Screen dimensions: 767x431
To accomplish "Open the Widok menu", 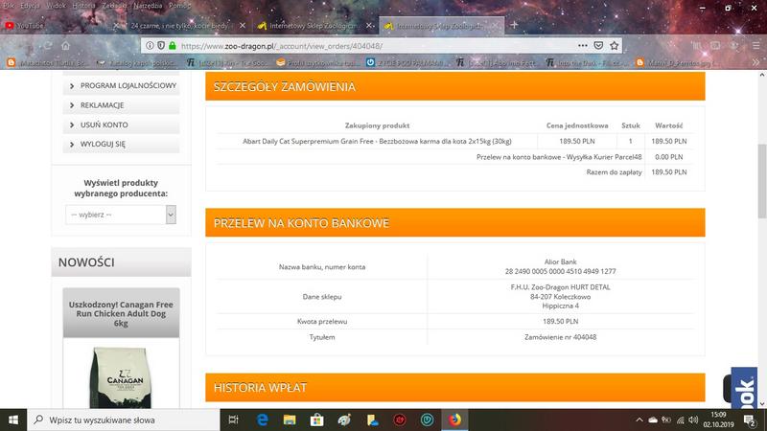I will (x=57, y=6).
